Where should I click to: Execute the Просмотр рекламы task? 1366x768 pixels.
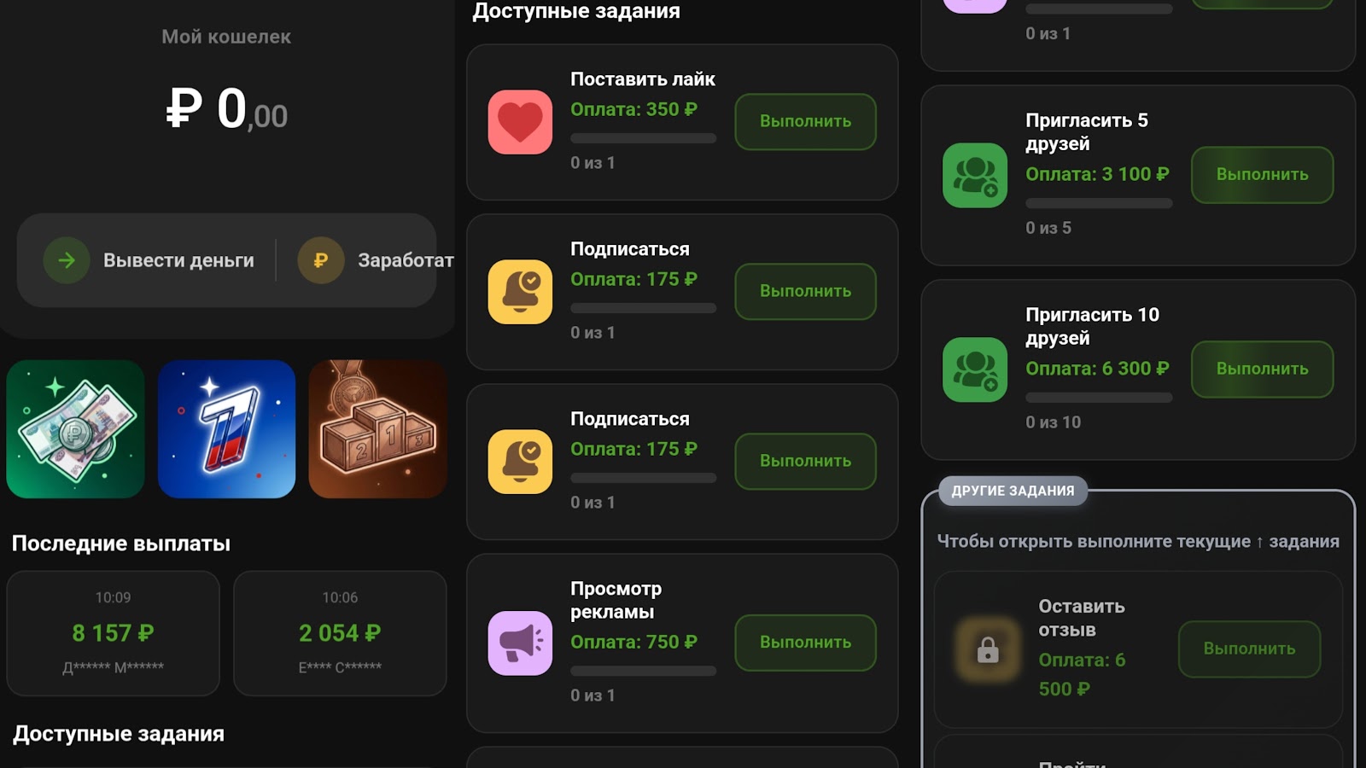[805, 643]
